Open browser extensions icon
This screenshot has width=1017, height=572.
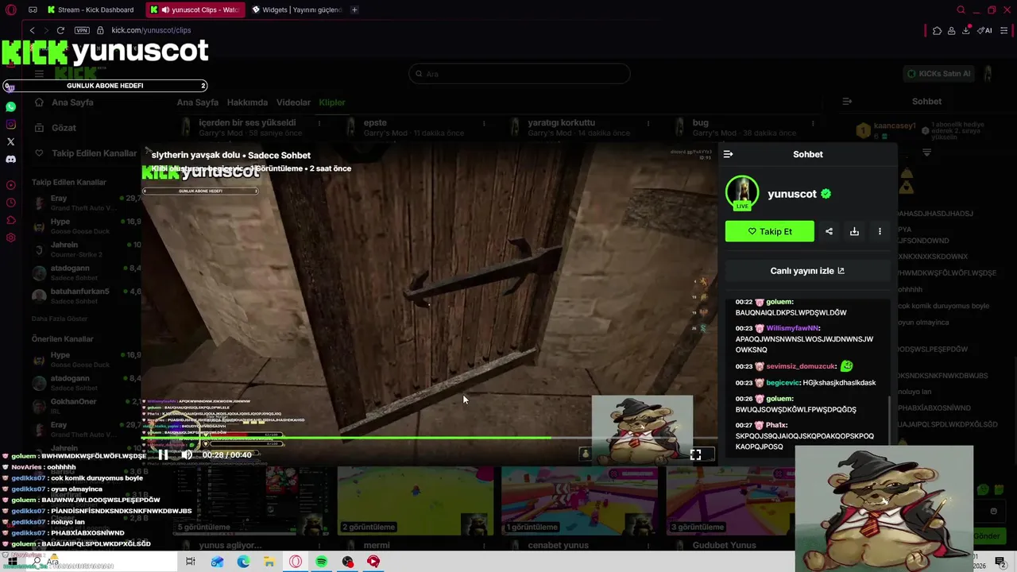click(938, 30)
